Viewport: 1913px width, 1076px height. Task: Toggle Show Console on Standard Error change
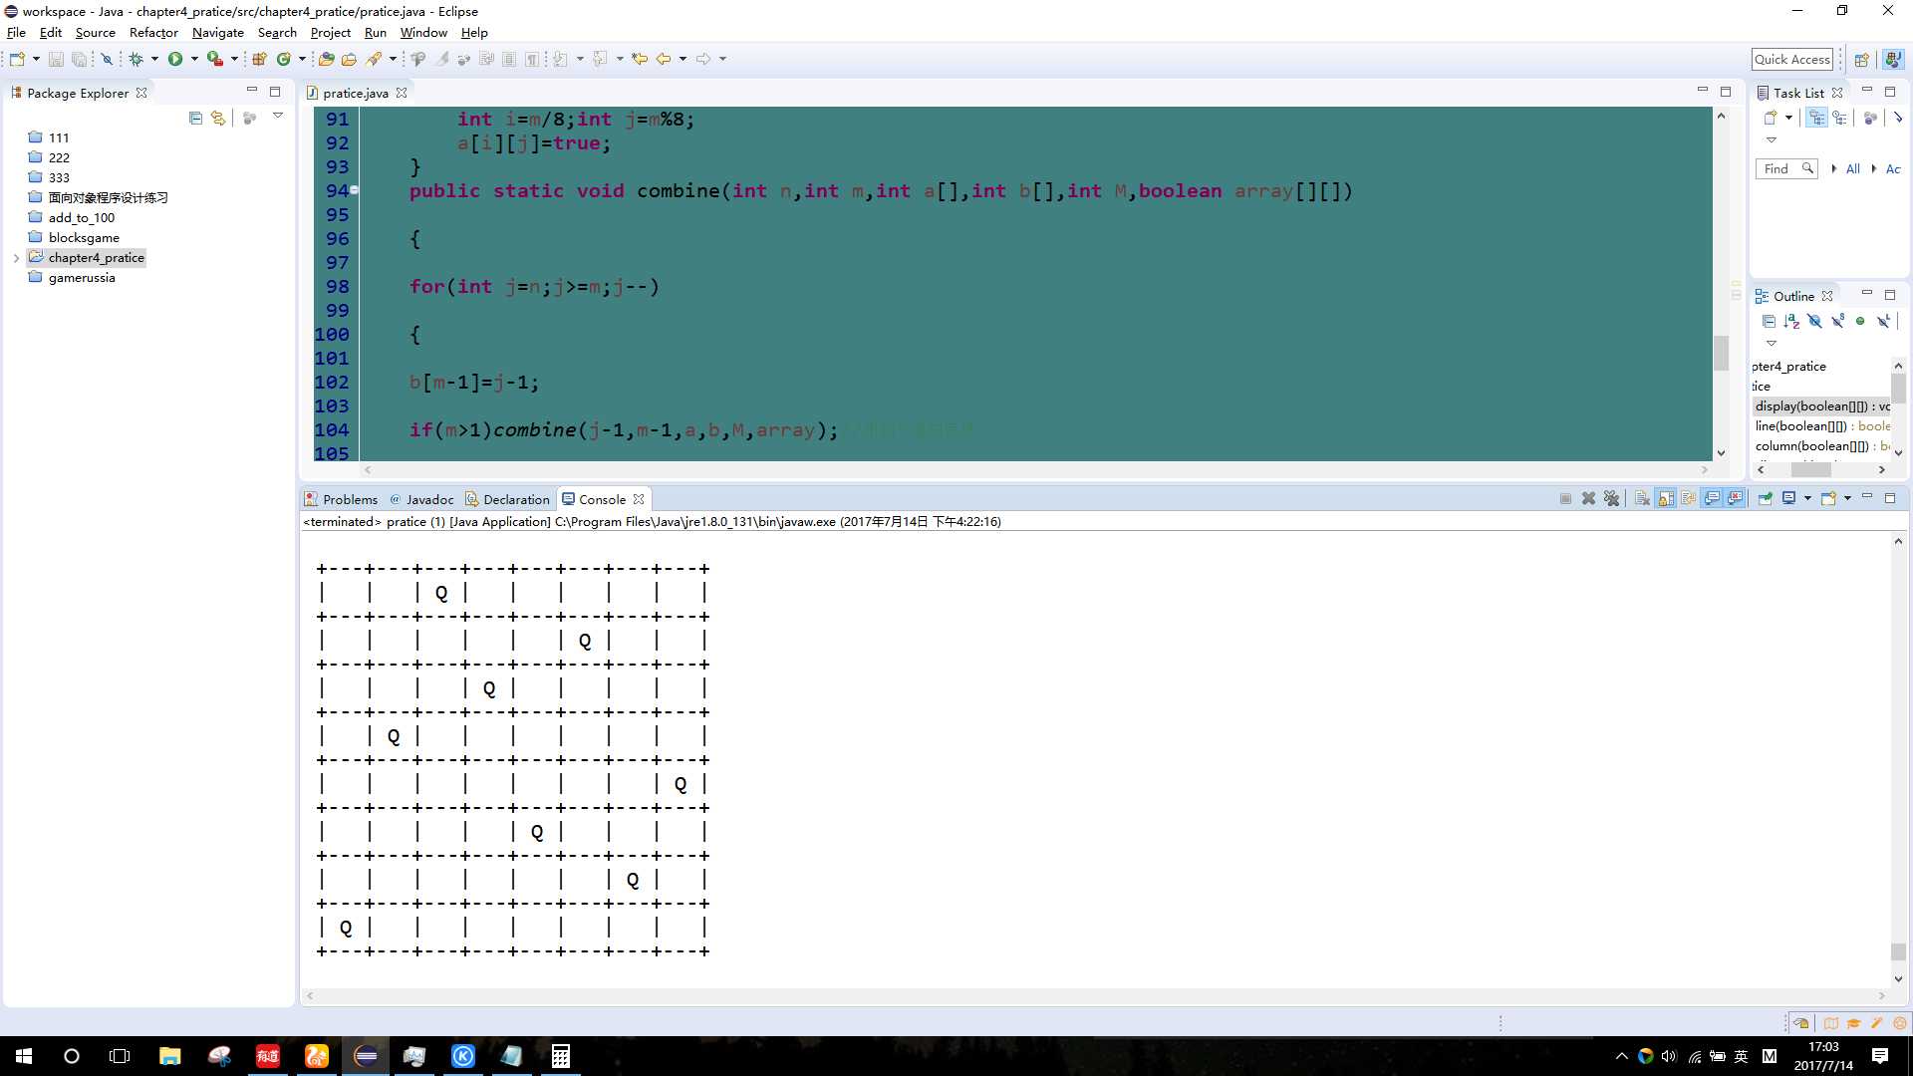(1735, 498)
